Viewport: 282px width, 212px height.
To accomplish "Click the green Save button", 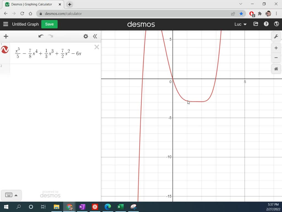I will point(49,24).
